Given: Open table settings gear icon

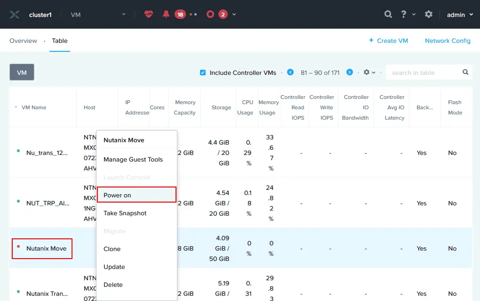Looking at the screenshot, I should pyautogui.click(x=367, y=73).
